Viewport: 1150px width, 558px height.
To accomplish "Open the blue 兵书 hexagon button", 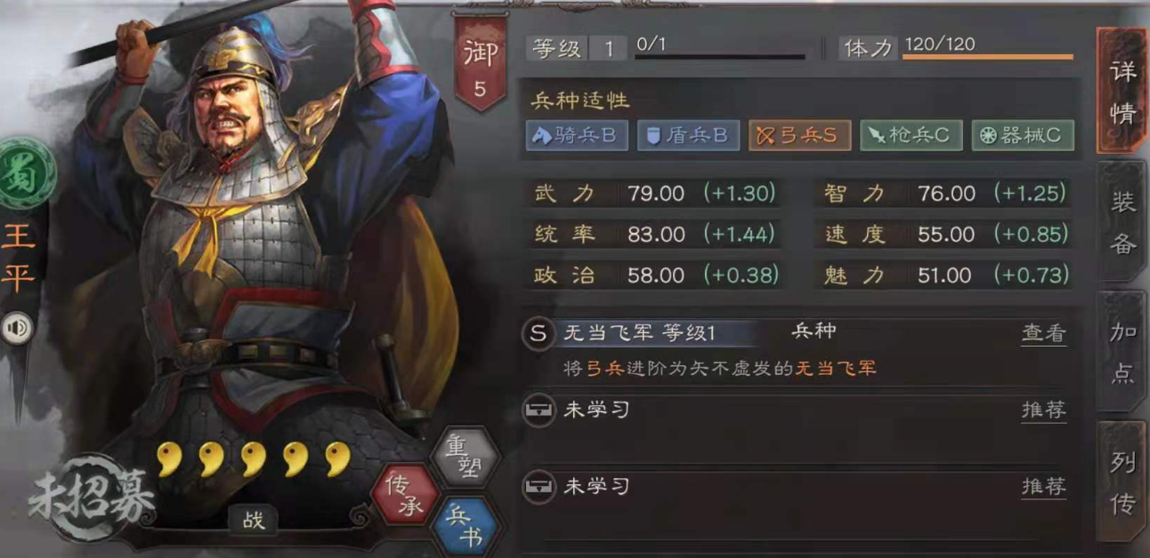I will (465, 530).
